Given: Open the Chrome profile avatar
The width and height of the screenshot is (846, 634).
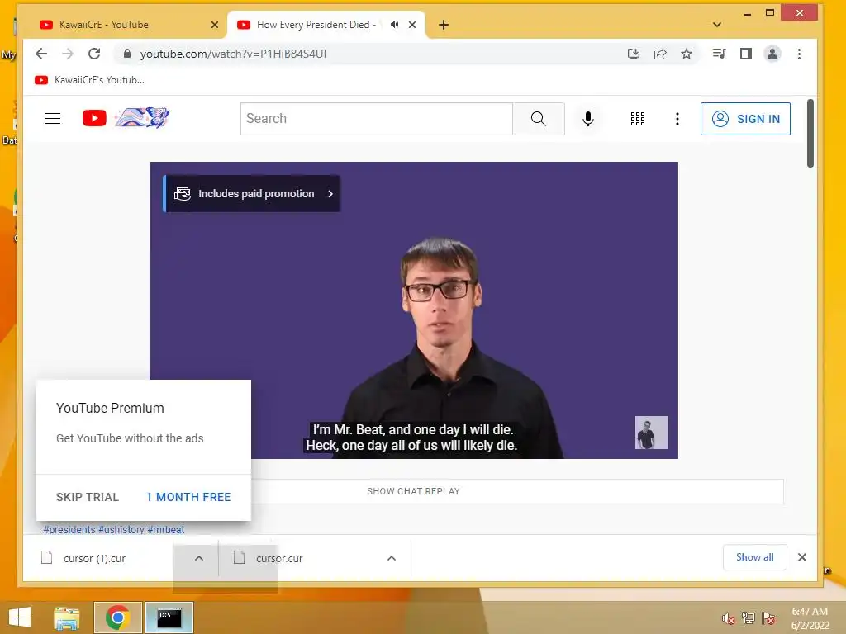Looking at the screenshot, I should pos(772,54).
